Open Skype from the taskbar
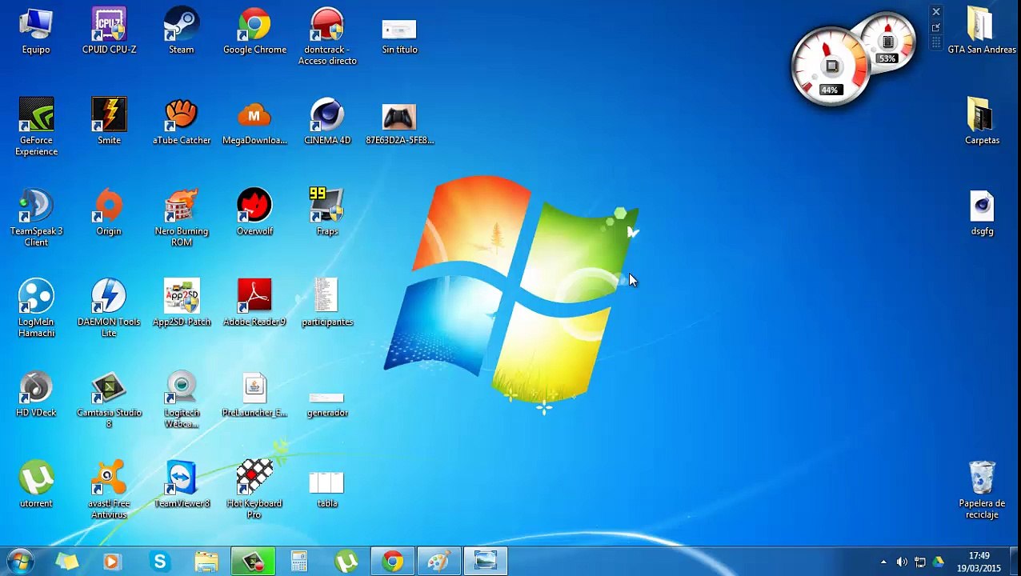This screenshot has width=1021, height=576. click(160, 562)
